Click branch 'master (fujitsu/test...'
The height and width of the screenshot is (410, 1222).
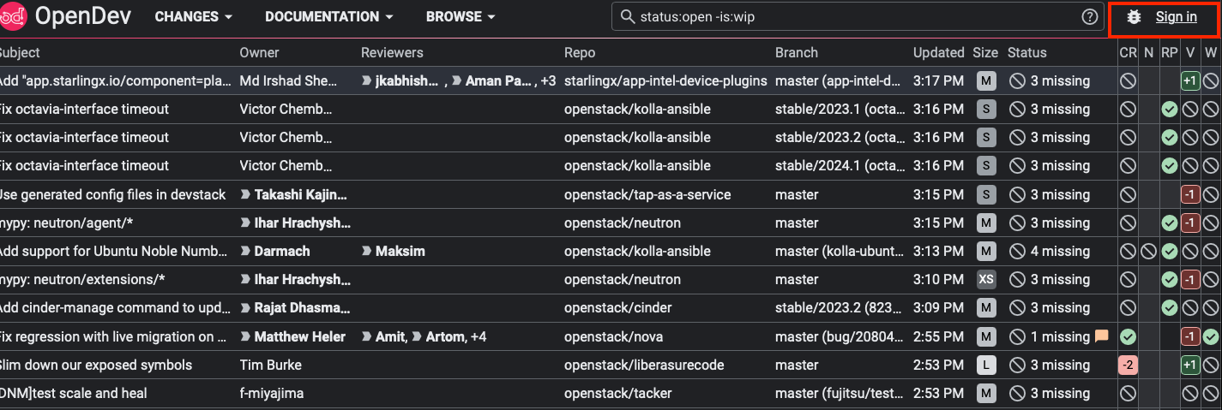pyautogui.click(x=838, y=394)
